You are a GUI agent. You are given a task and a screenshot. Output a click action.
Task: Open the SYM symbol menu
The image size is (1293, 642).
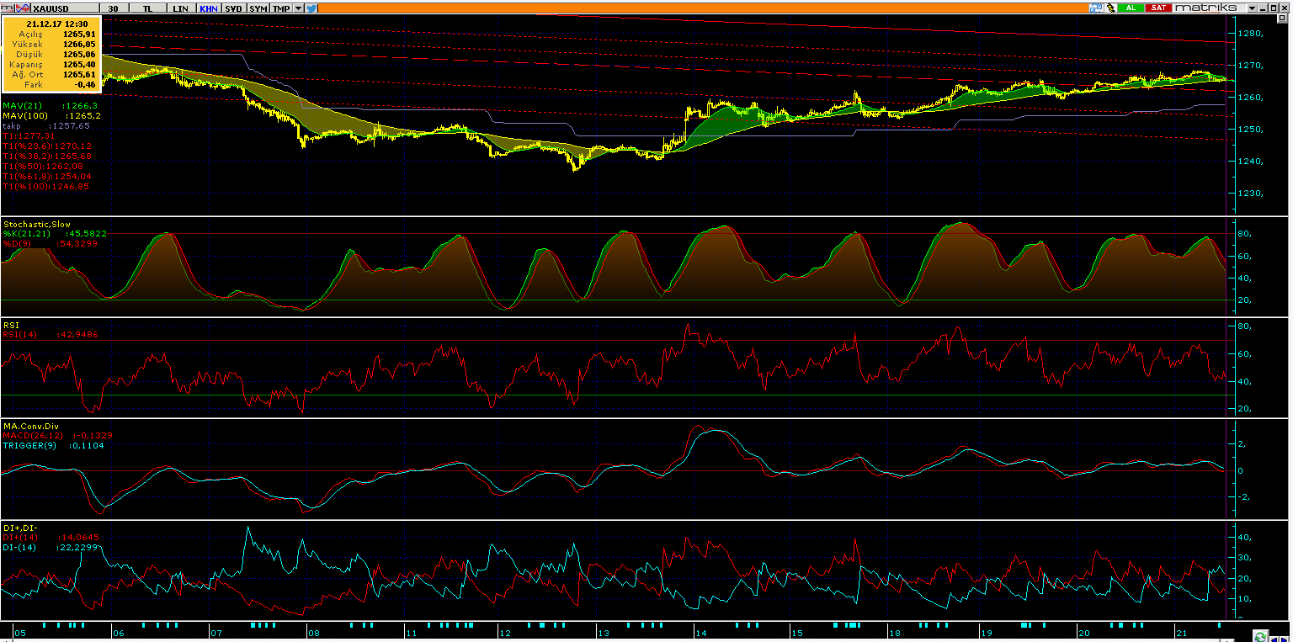[x=258, y=8]
